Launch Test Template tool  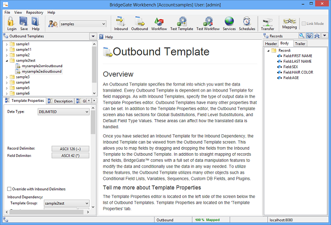pyautogui.click(x=182, y=23)
